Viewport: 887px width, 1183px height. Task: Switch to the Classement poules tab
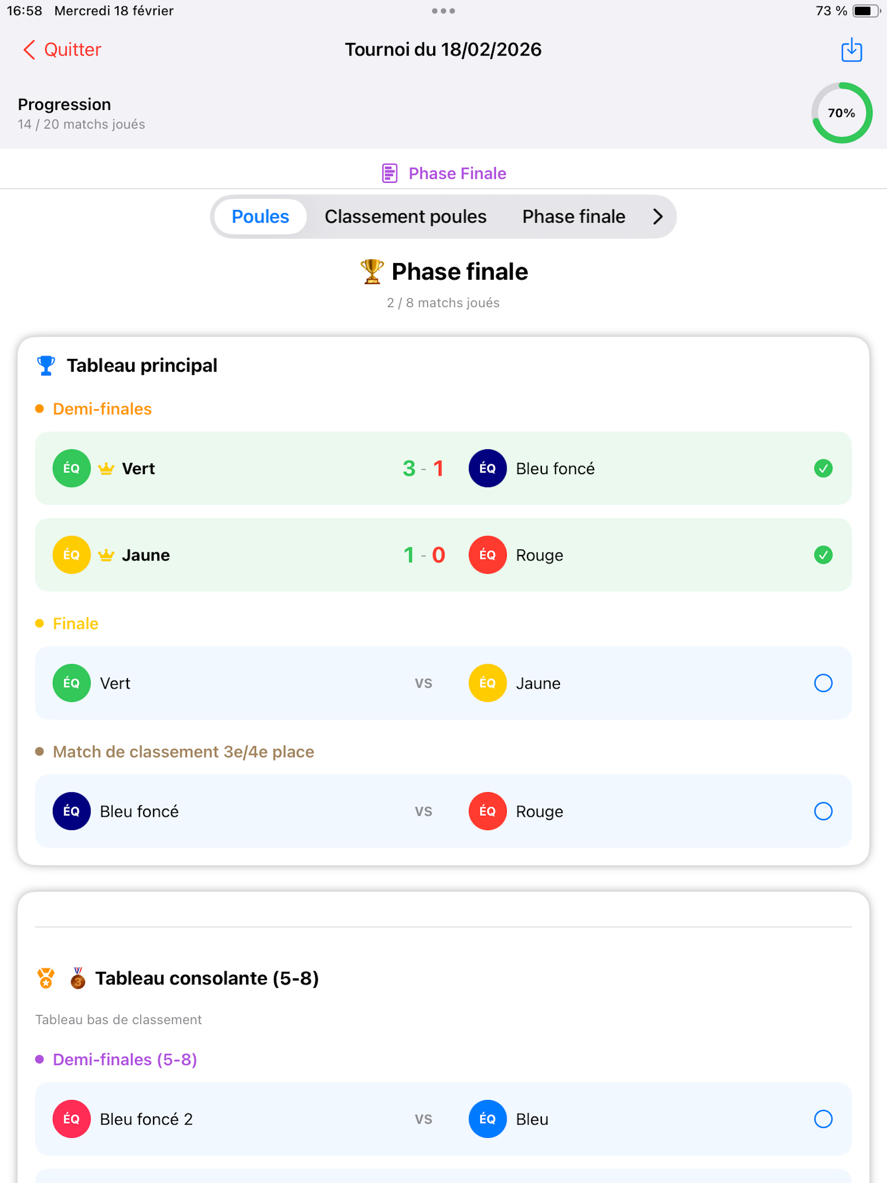(x=405, y=217)
